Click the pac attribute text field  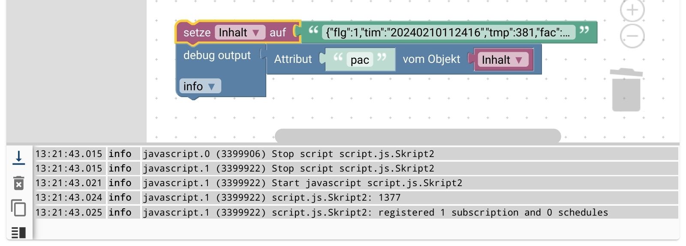(x=360, y=60)
